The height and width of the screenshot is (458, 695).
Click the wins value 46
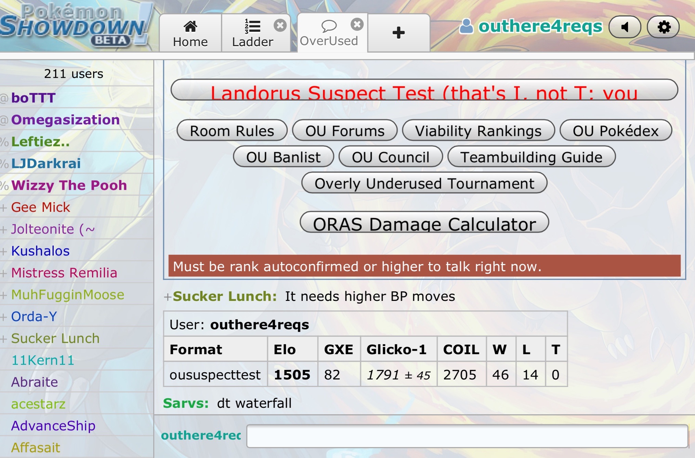pyautogui.click(x=500, y=375)
